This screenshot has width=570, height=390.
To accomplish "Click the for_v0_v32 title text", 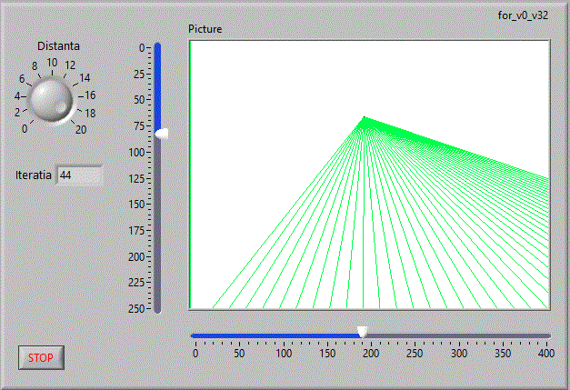I will pos(523,15).
